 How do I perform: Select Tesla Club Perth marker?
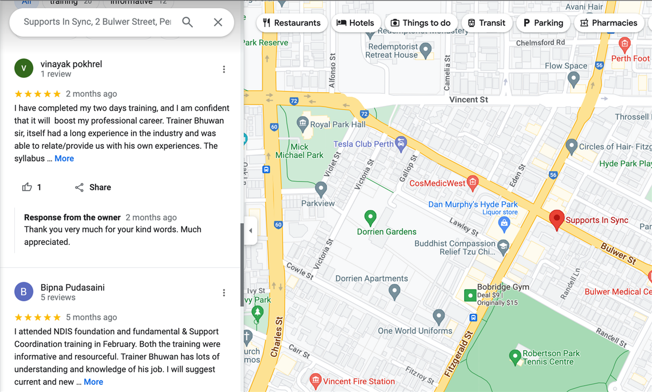coord(401,144)
